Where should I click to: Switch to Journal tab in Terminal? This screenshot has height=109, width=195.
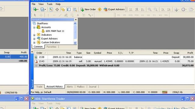(x=92, y=87)
